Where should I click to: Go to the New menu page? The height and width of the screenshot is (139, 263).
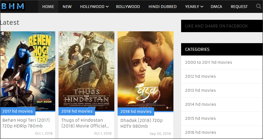point(67,7)
